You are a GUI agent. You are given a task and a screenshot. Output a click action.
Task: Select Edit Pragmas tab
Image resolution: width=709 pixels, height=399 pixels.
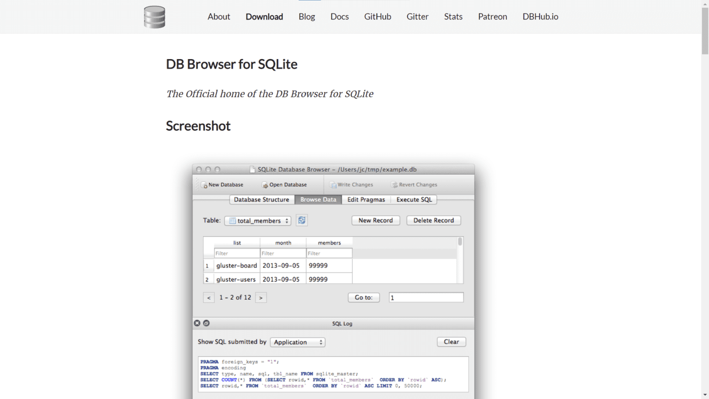click(366, 199)
